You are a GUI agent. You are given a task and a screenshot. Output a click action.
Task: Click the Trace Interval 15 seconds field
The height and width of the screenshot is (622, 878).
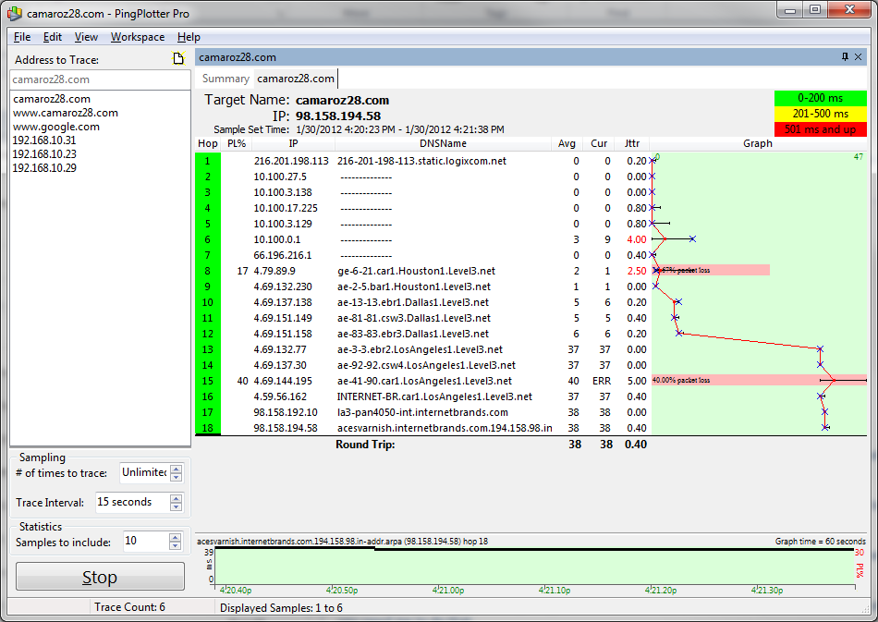131,502
